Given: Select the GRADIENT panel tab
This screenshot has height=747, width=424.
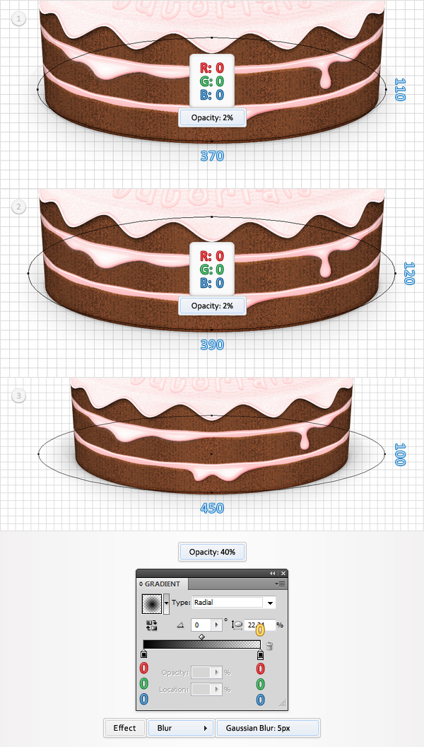Looking at the screenshot, I should [x=163, y=584].
